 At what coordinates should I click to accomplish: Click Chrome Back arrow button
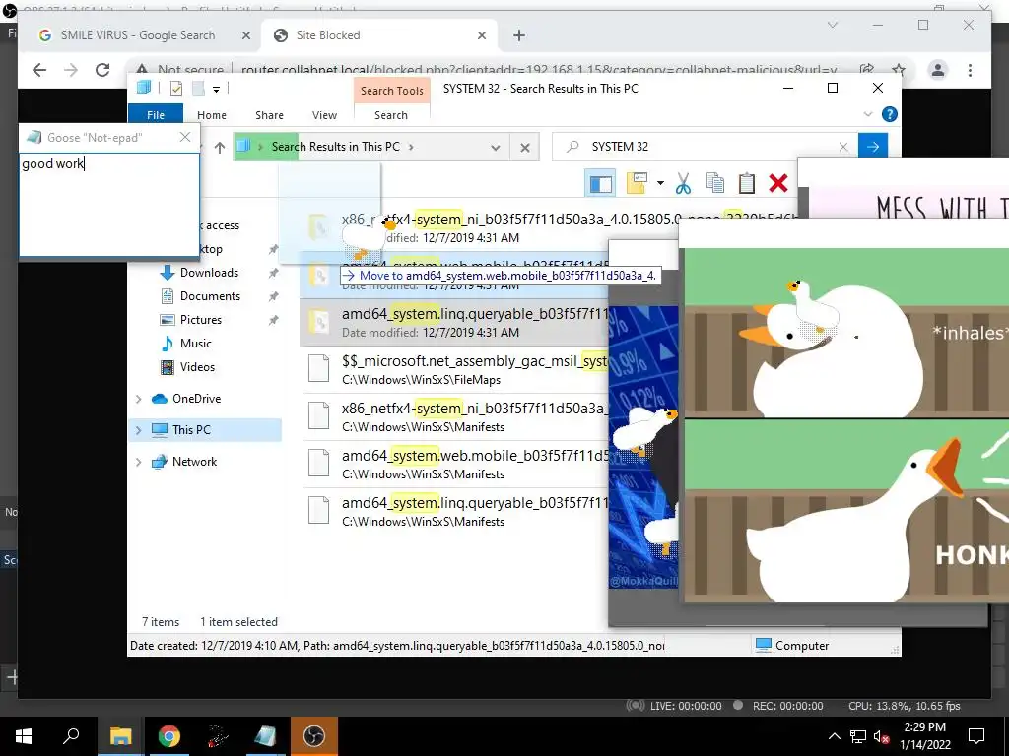(39, 70)
